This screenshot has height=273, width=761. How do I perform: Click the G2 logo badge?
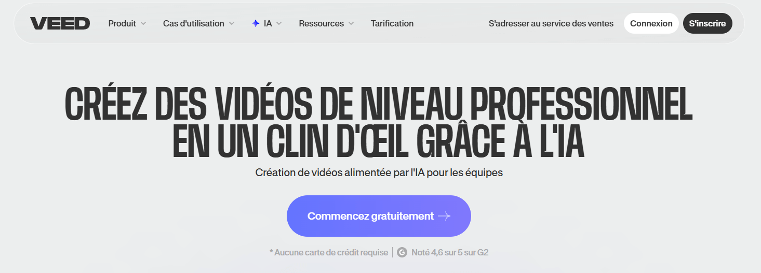click(x=402, y=253)
